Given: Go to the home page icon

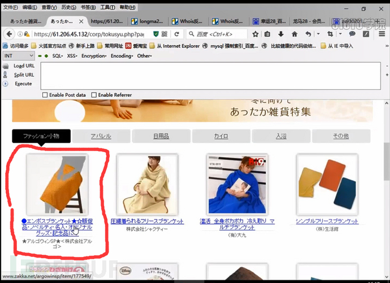Looking at the screenshot, I should tap(294, 34).
